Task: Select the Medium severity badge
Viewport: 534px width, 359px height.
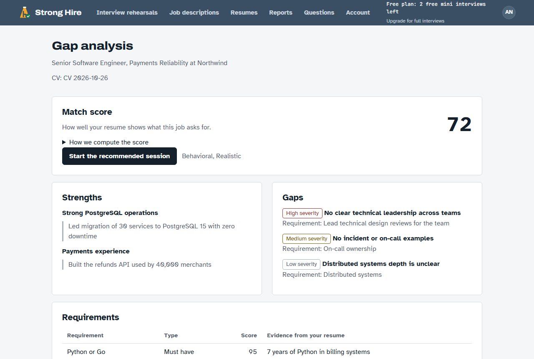Action: click(307, 239)
